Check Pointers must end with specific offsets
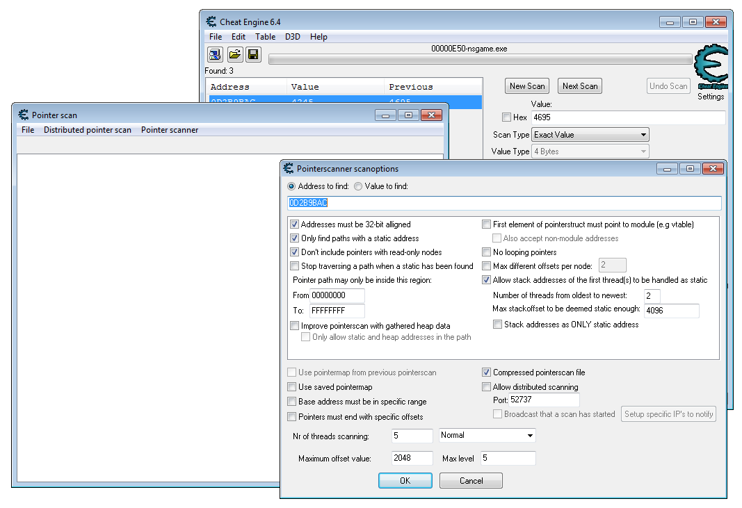 coord(292,417)
